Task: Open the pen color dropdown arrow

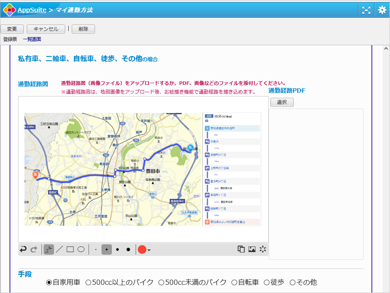Action: [149, 249]
